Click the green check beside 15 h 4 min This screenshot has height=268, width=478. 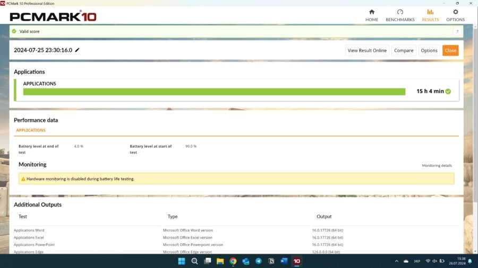click(448, 92)
